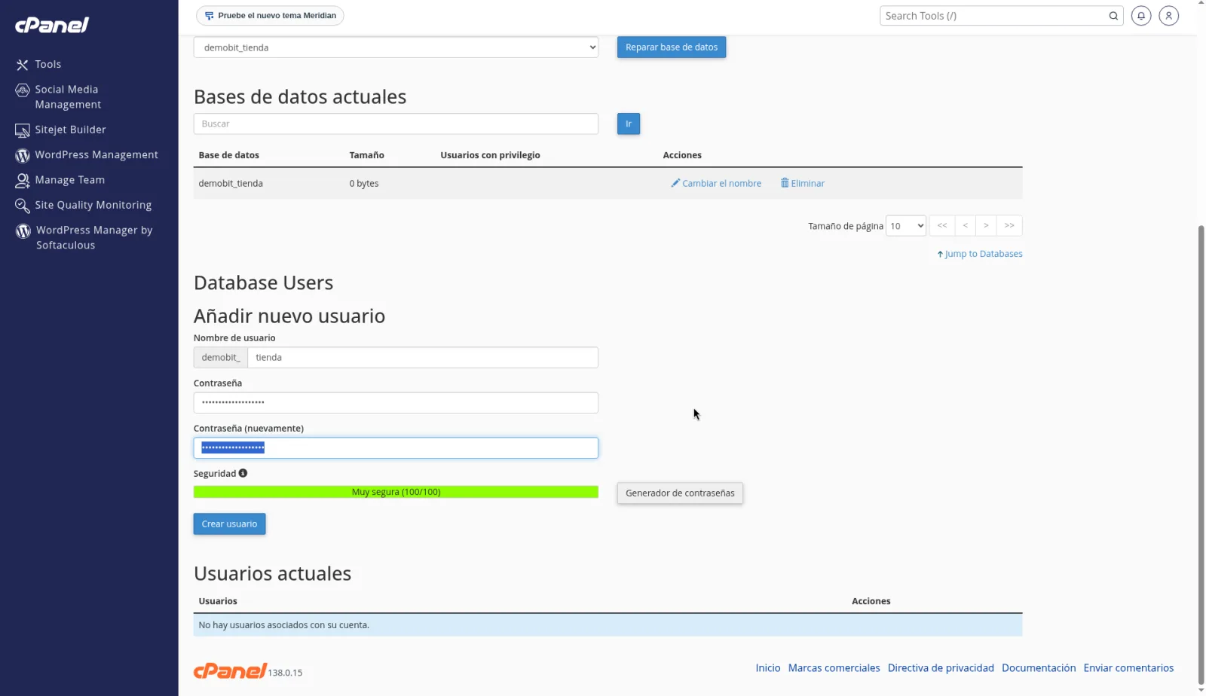
Task: Open the user account icon
Action: [1168, 16]
